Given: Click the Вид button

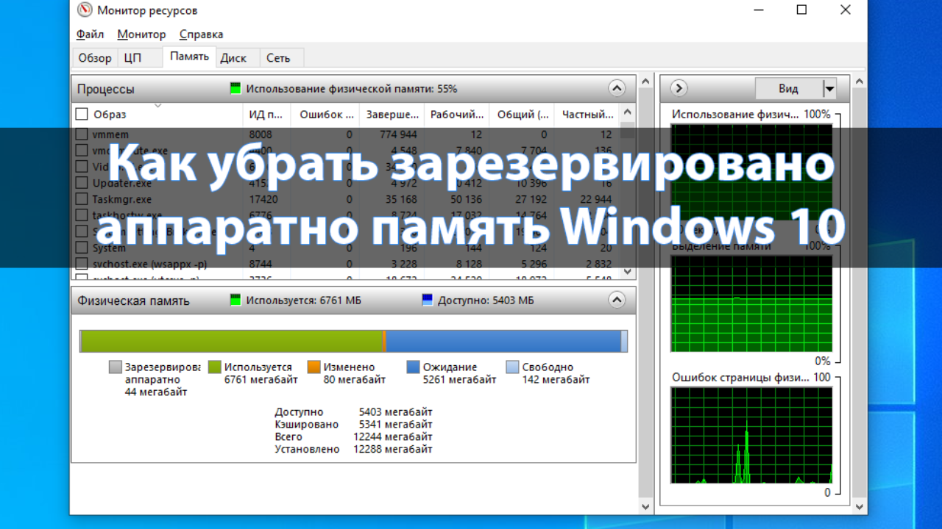Looking at the screenshot, I should click(x=788, y=89).
